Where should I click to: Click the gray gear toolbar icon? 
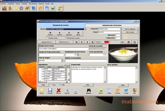pyautogui.click(x=21, y=8)
